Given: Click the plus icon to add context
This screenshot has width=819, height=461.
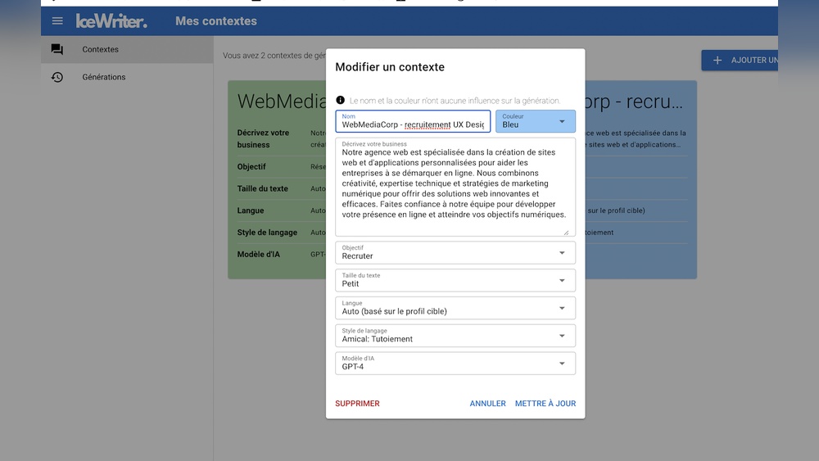Looking at the screenshot, I should point(717,61).
